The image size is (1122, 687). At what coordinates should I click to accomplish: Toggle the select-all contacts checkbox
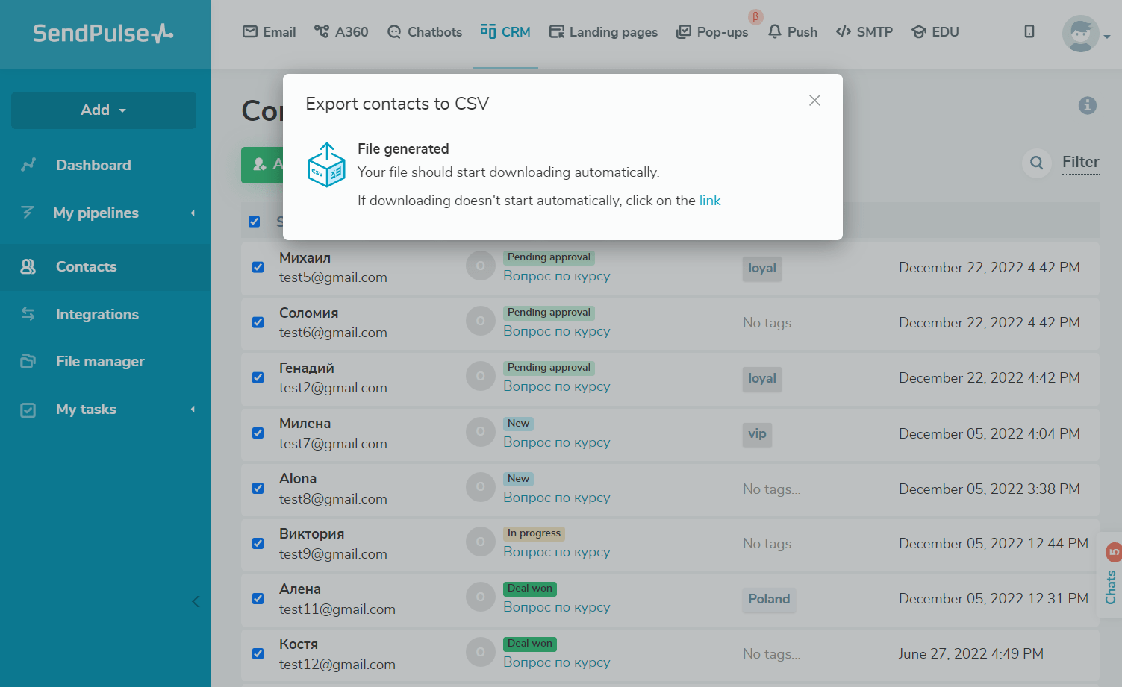tap(255, 222)
